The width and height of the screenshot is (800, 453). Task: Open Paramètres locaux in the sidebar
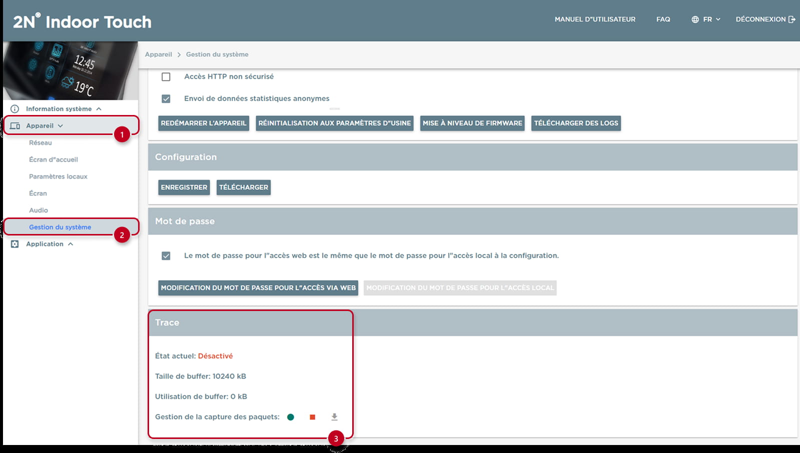coord(58,177)
